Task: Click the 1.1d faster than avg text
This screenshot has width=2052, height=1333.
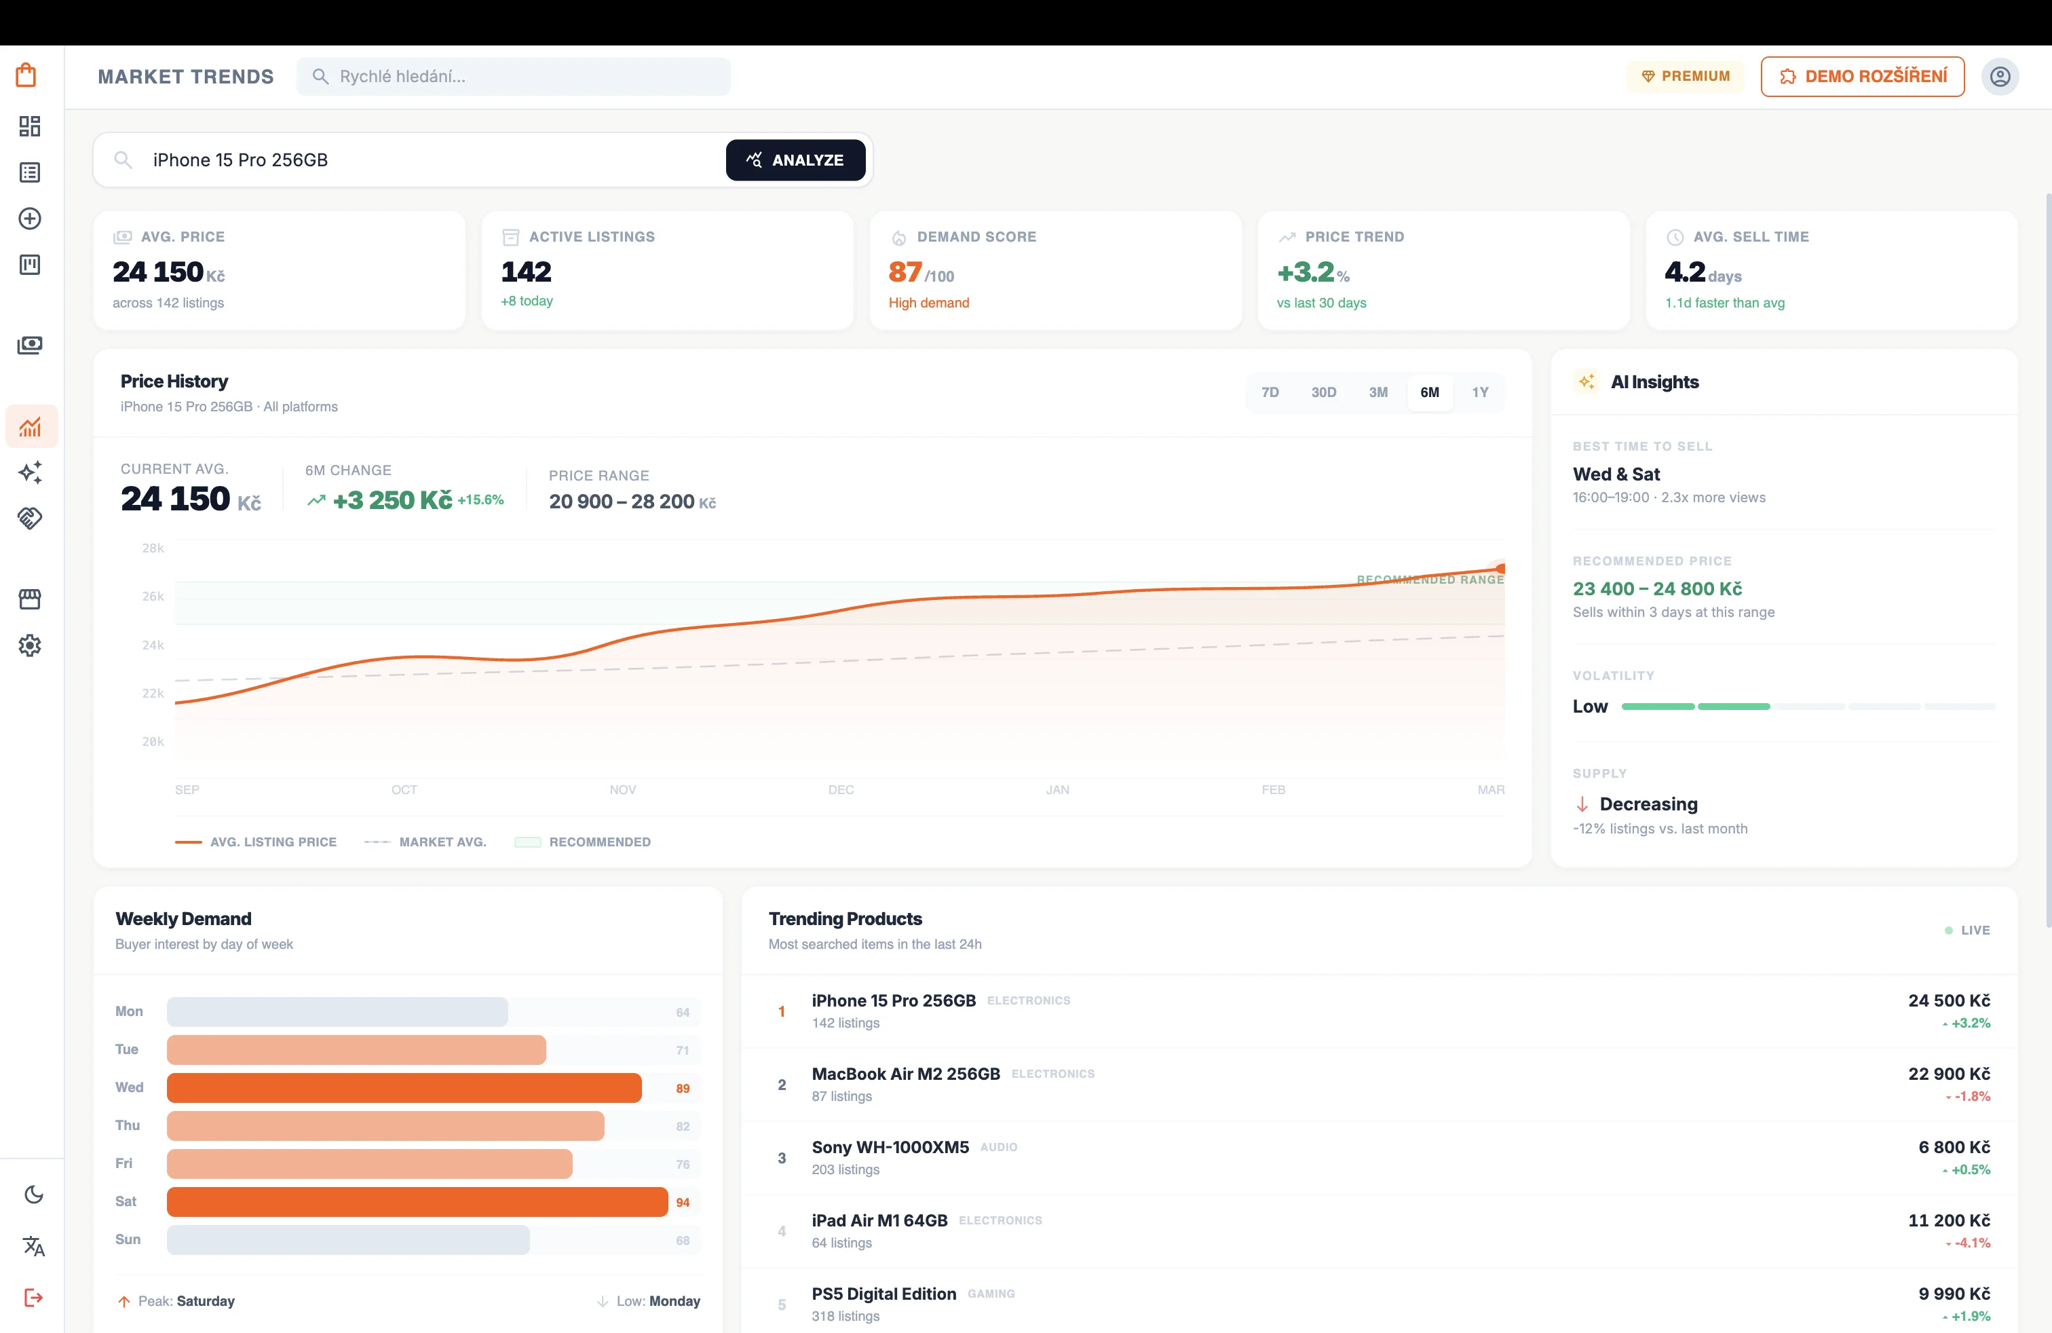Action: tap(1724, 303)
